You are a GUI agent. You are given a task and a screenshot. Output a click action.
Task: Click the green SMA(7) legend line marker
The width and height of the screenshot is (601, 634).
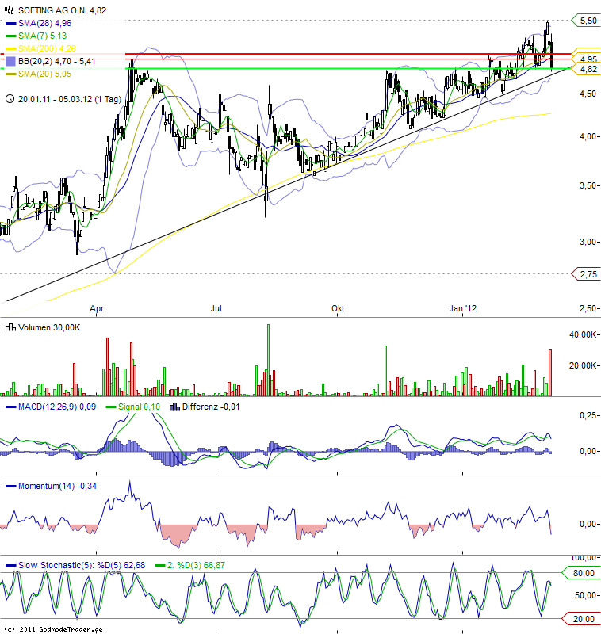tap(11, 36)
